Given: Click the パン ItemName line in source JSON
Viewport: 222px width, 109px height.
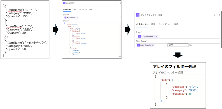Looking at the screenshot, I should click(20, 27).
